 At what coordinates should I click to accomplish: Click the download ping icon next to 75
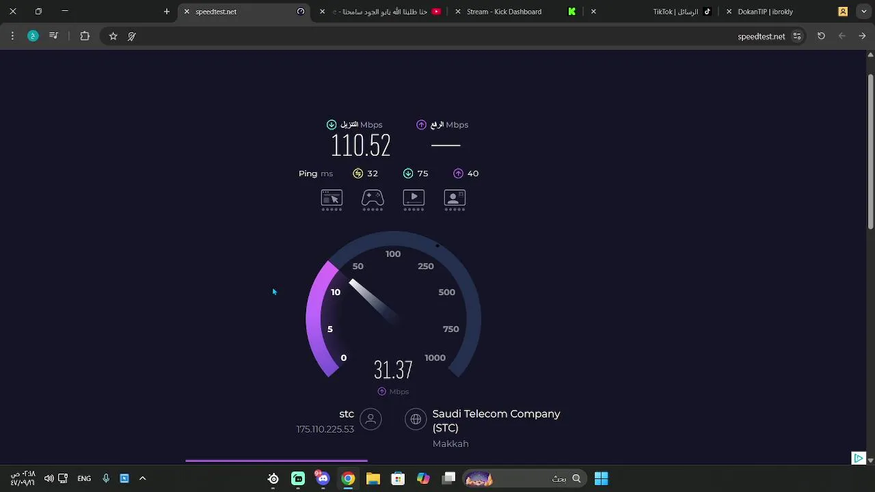tap(408, 174)
